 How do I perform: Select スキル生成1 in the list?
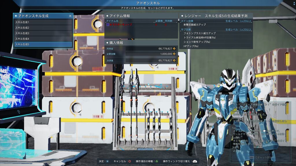coord(43,22)
